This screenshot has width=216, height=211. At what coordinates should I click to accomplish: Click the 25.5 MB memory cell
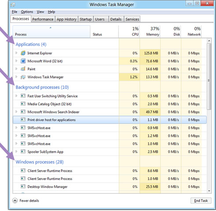click(150, 187)
